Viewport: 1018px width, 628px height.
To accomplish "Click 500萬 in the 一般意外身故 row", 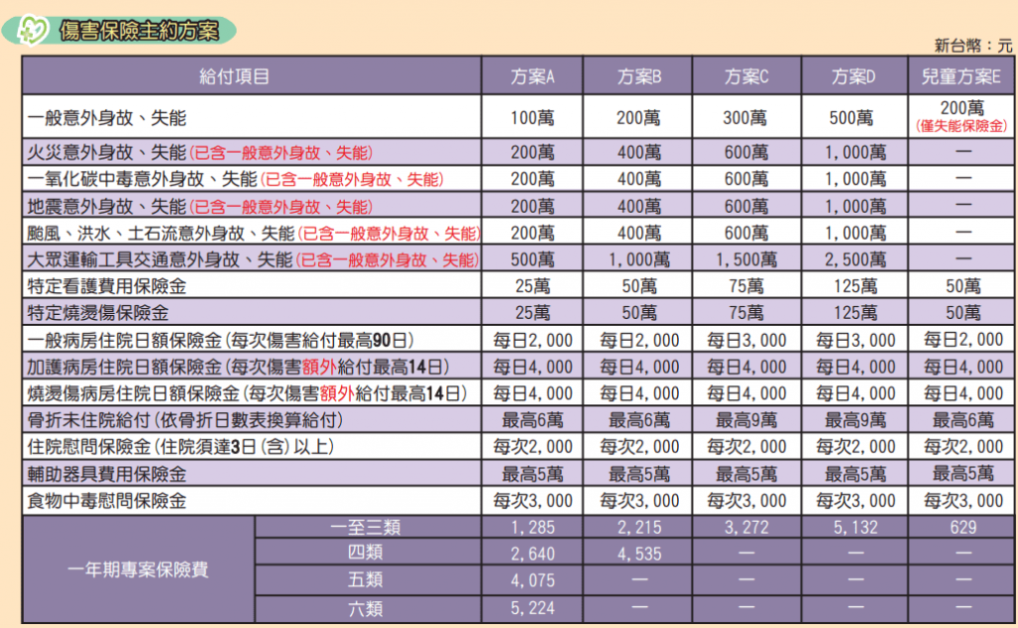I will 851,117.
